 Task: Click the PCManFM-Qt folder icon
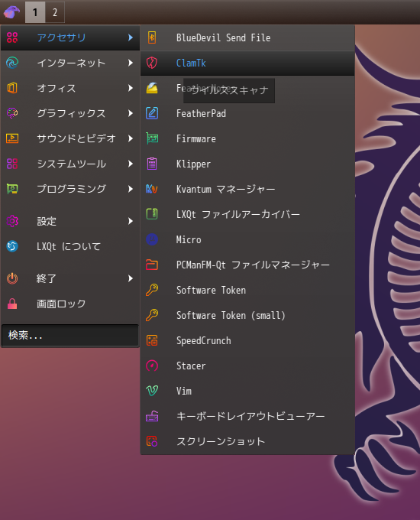click(x=152, y=265)
